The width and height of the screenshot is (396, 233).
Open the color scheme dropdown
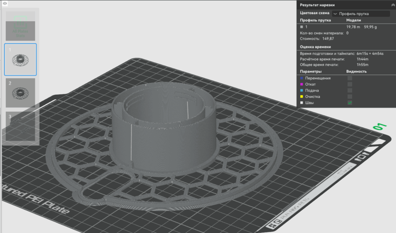coord(361,14)
